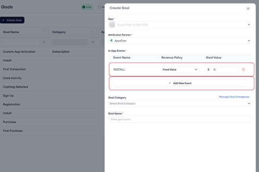Click the Category filter icon
The image size is (259, 172).
(93, 42)
